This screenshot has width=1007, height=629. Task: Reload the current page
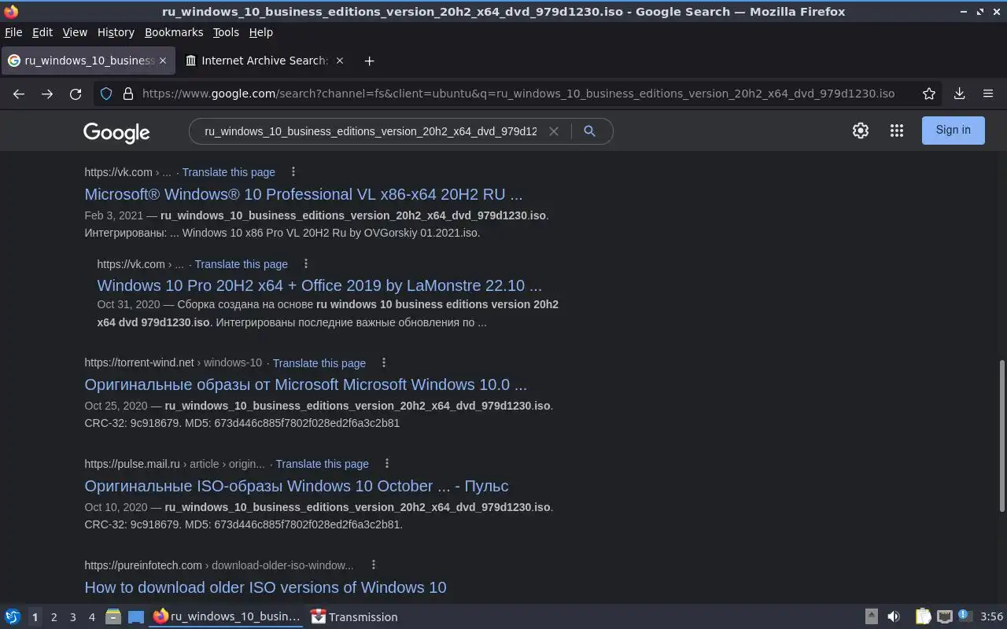[76, 94]
